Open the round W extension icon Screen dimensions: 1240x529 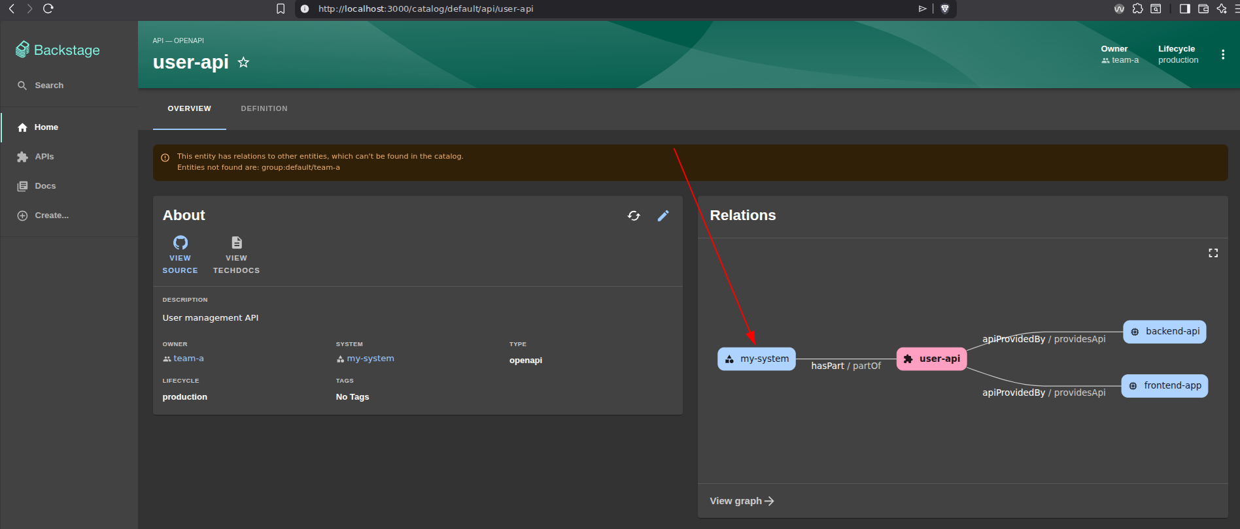point(1119,8)
